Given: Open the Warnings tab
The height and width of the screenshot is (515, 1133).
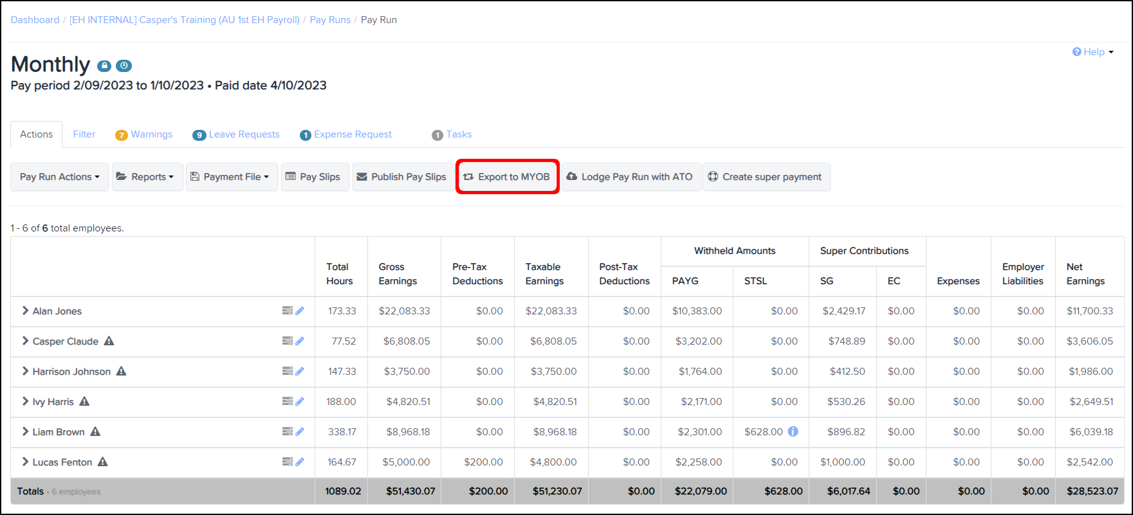Looking at the screenshot, I should tap(144, 134).
